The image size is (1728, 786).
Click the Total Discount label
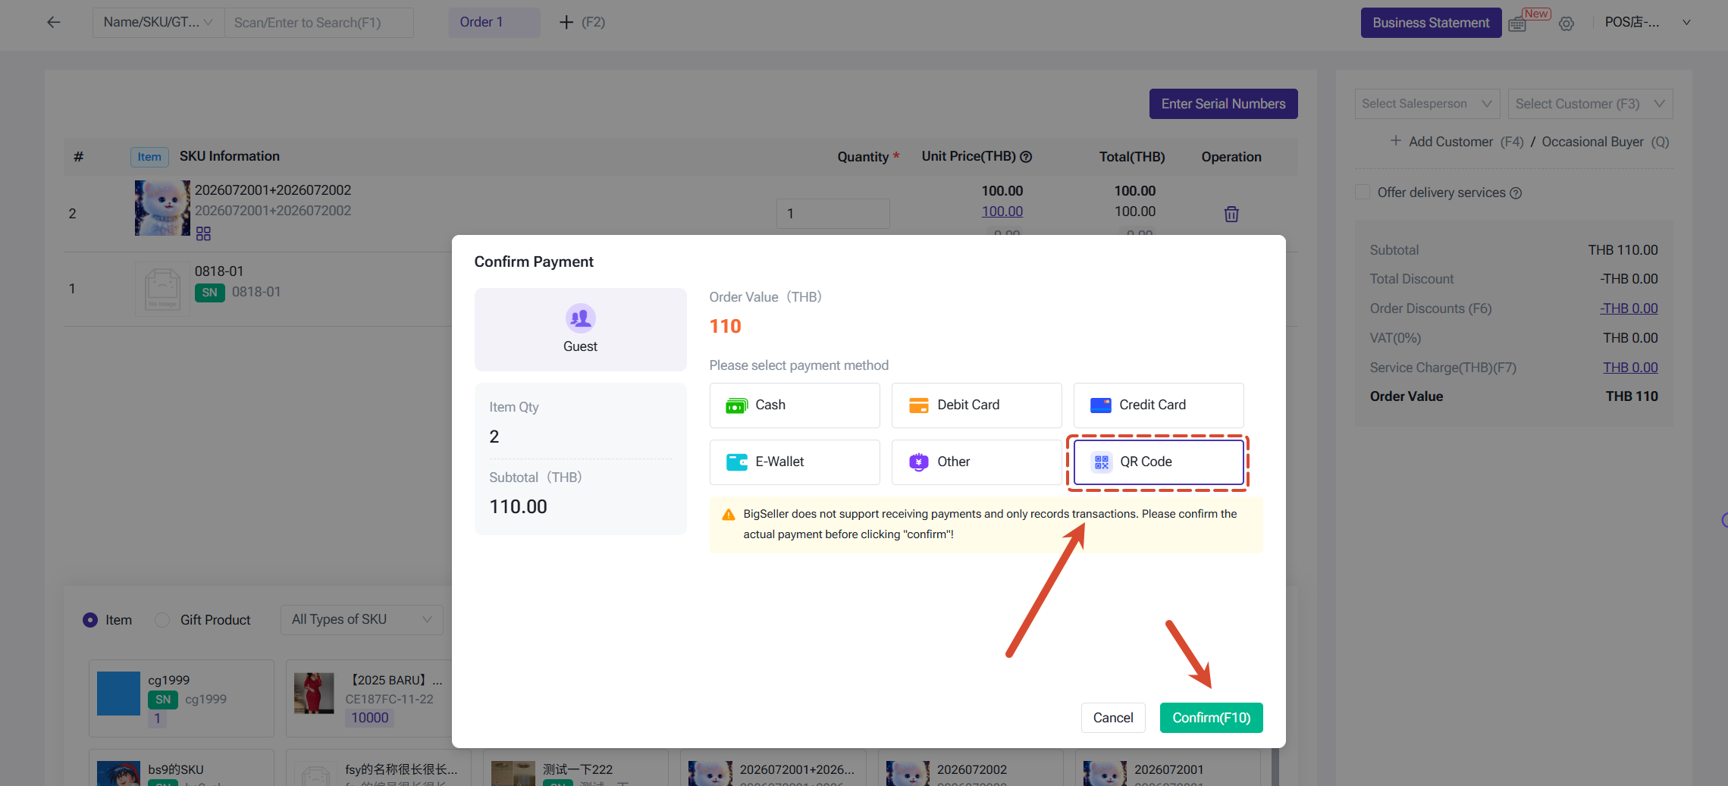[x=1412, y=279]
